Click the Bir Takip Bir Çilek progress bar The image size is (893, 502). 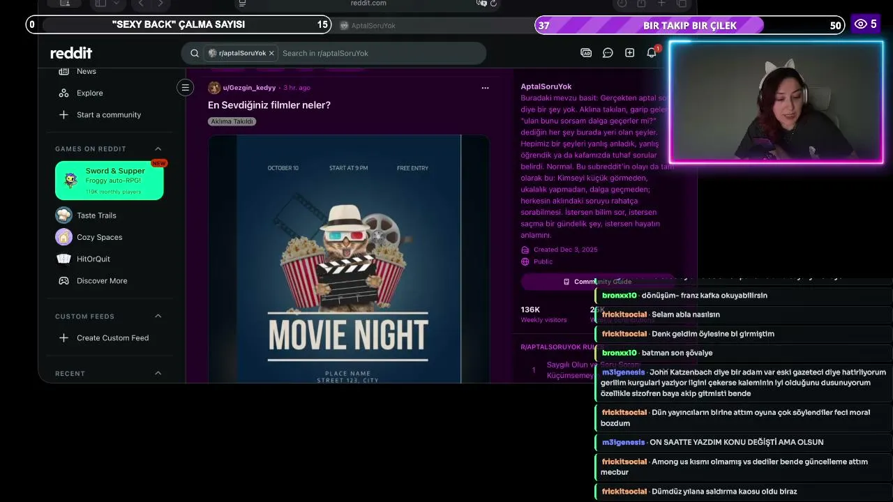pyautogui.click(x=690, y=25)
